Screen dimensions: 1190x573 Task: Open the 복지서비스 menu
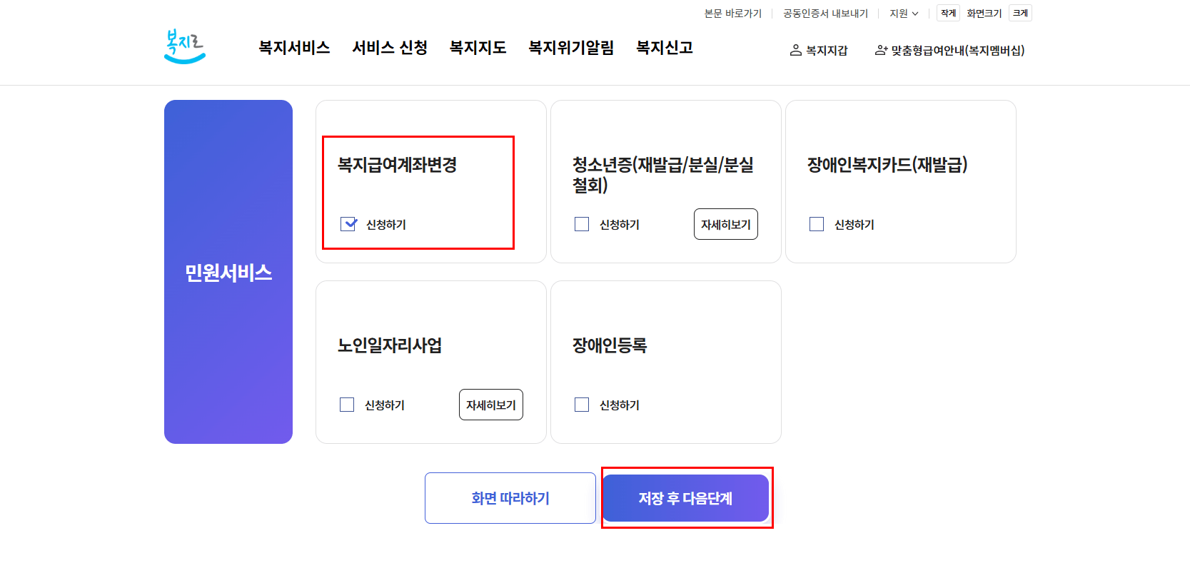click(x=293, y=47)
